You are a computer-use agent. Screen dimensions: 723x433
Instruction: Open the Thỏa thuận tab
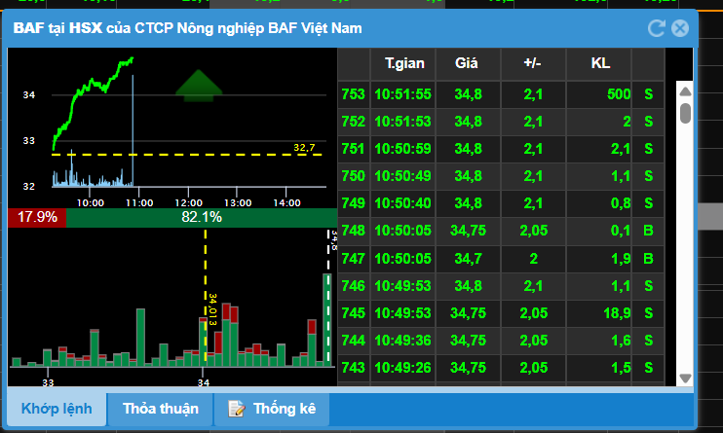click(161, 409)
